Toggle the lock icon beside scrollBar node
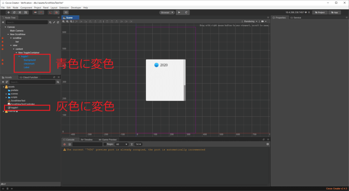Screen dimensions: 349x191 click(x=2, y=38)
